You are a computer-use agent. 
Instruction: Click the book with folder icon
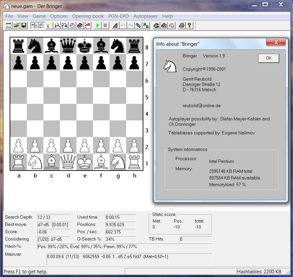pyautogui.click(x=156, y=25)
